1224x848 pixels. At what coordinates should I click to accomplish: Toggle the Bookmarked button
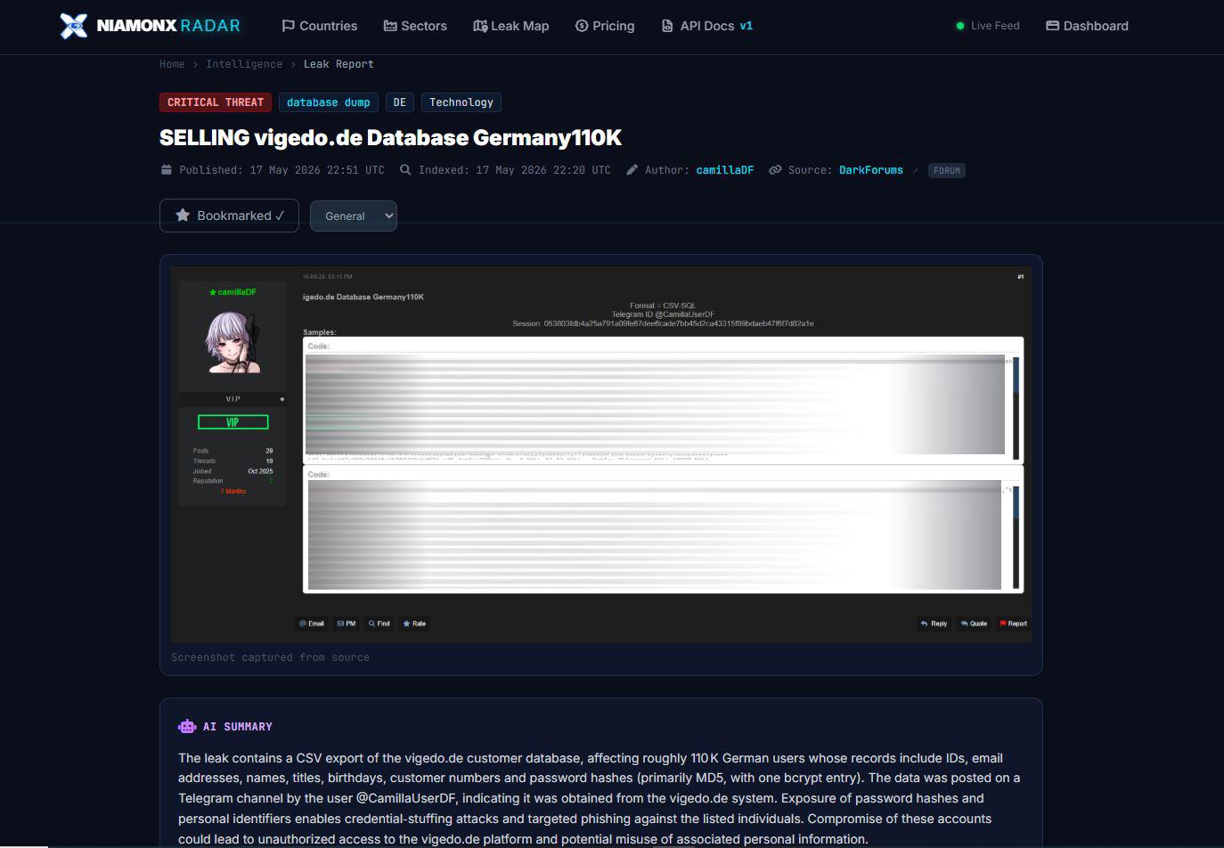coord(229,216)
